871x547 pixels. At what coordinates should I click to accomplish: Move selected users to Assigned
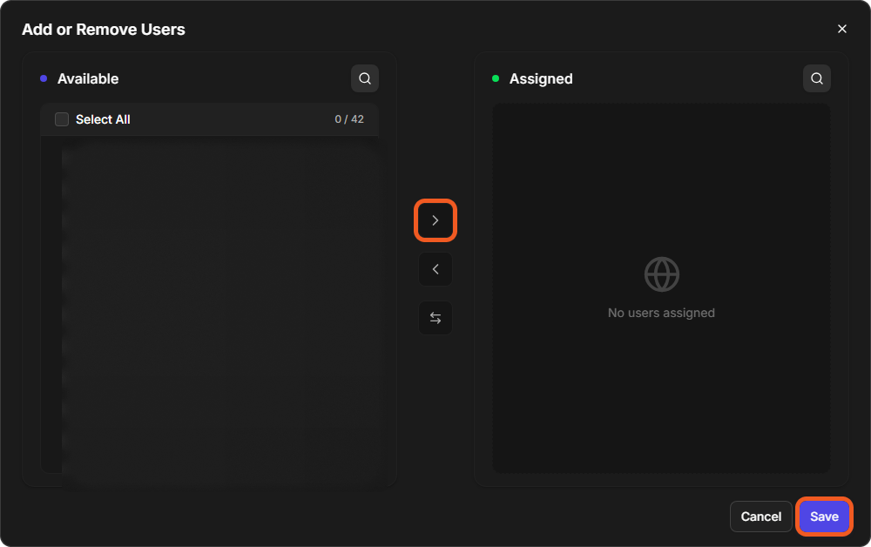point(435,220)
